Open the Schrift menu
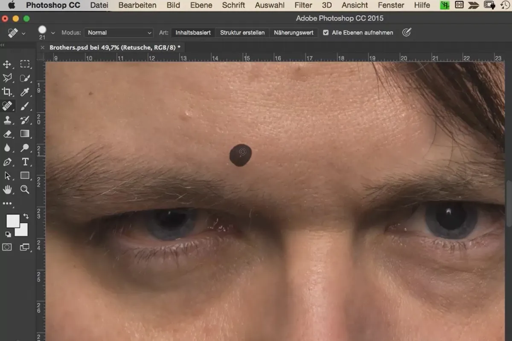The width and height of the screenshot is (512, 341). coord(233,6)
